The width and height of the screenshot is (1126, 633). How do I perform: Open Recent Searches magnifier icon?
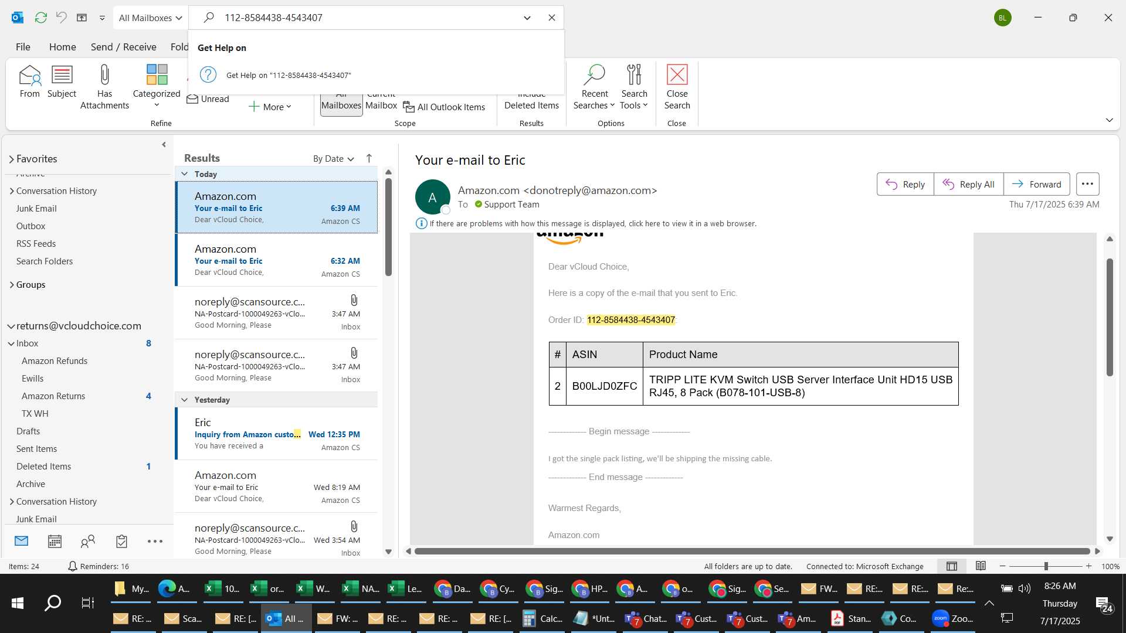(594, 87)
